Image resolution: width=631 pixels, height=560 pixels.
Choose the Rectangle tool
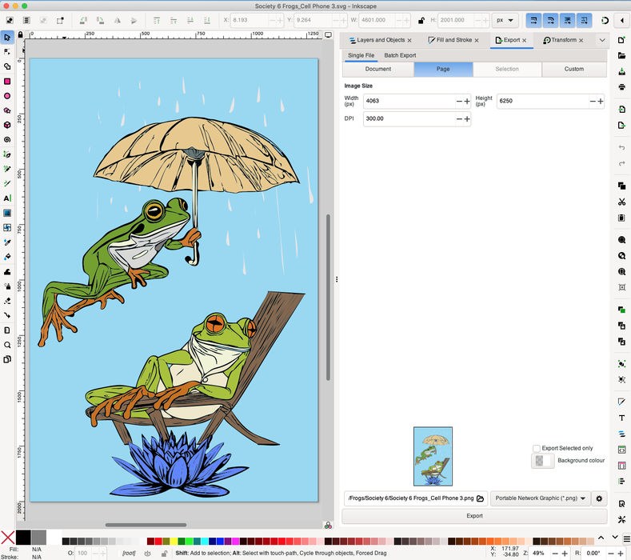tap(7, 82)
